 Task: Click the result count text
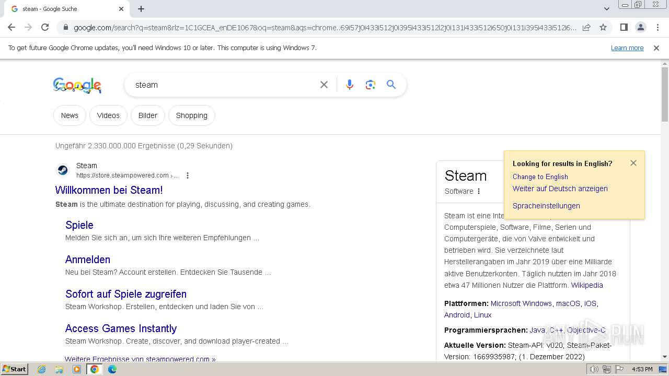click(x=144, y=146)
